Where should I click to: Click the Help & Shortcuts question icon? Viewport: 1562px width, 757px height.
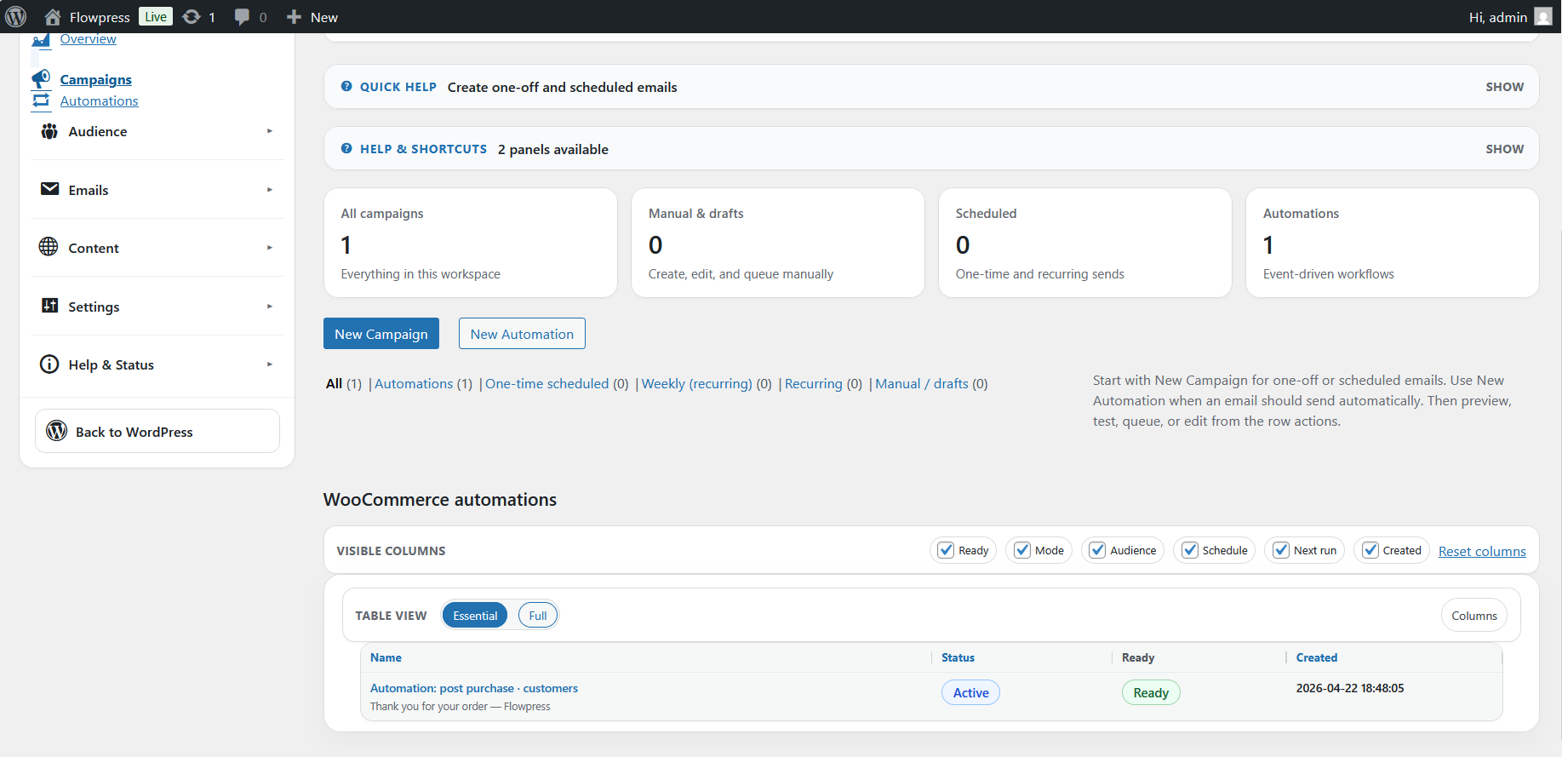click(346, 149)
